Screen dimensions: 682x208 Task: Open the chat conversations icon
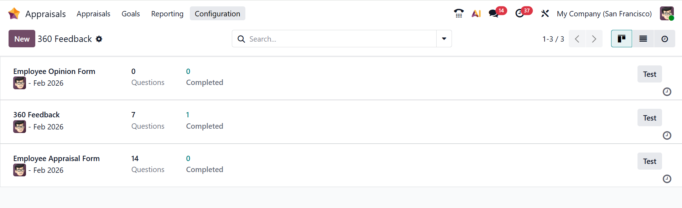pos(494,14)
